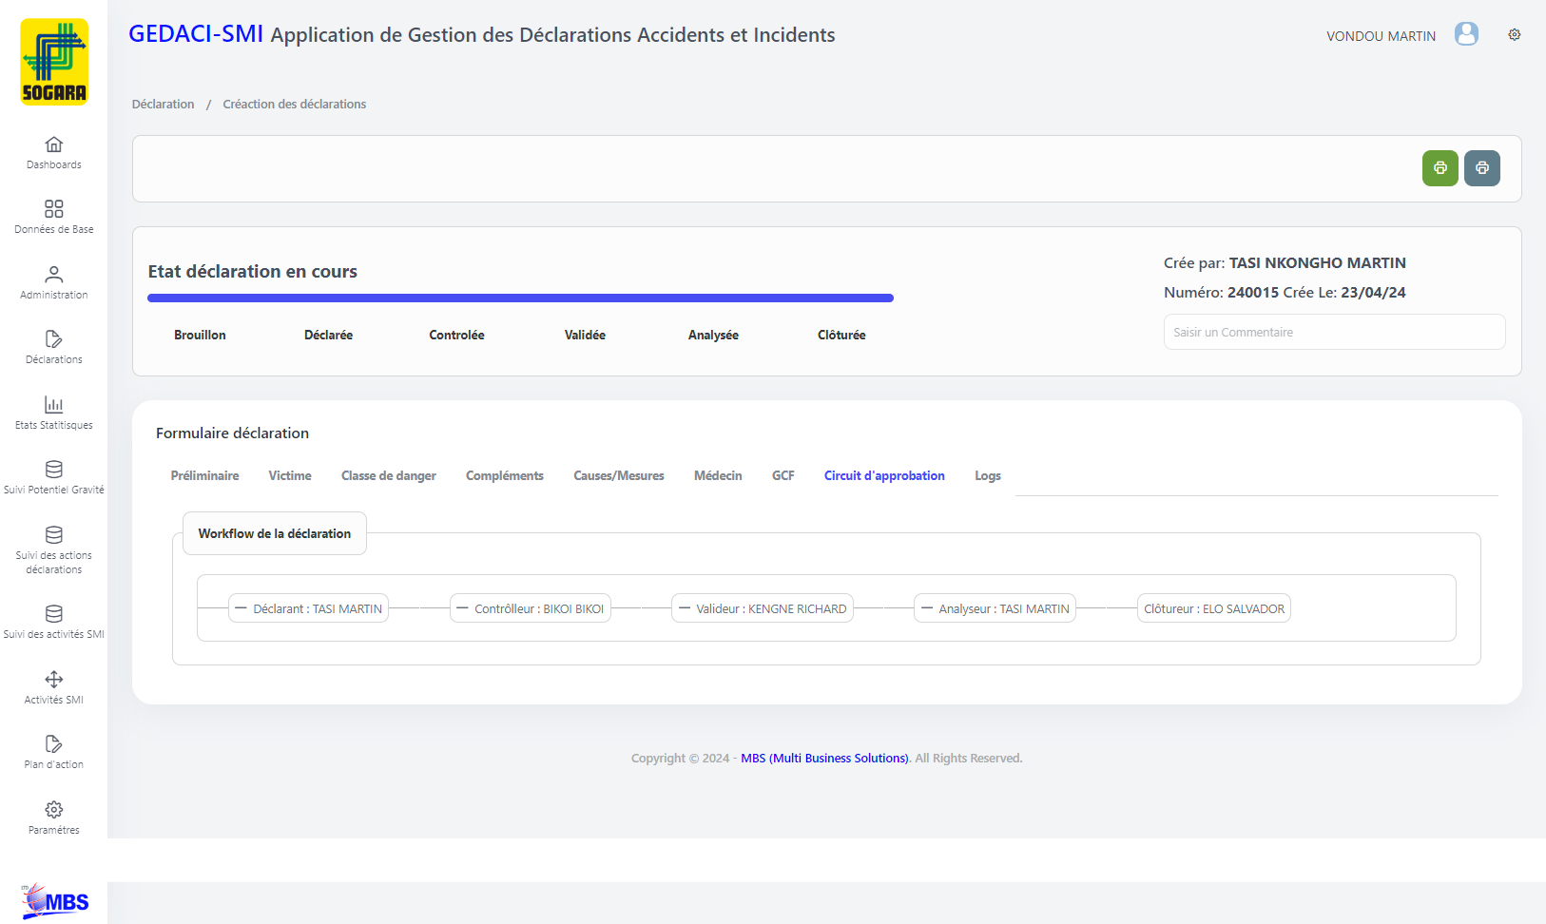Click the VONDOU MARTIN username
Image resolution: width=1546 pixels, height=924 pixels.
pos(1381,36)
